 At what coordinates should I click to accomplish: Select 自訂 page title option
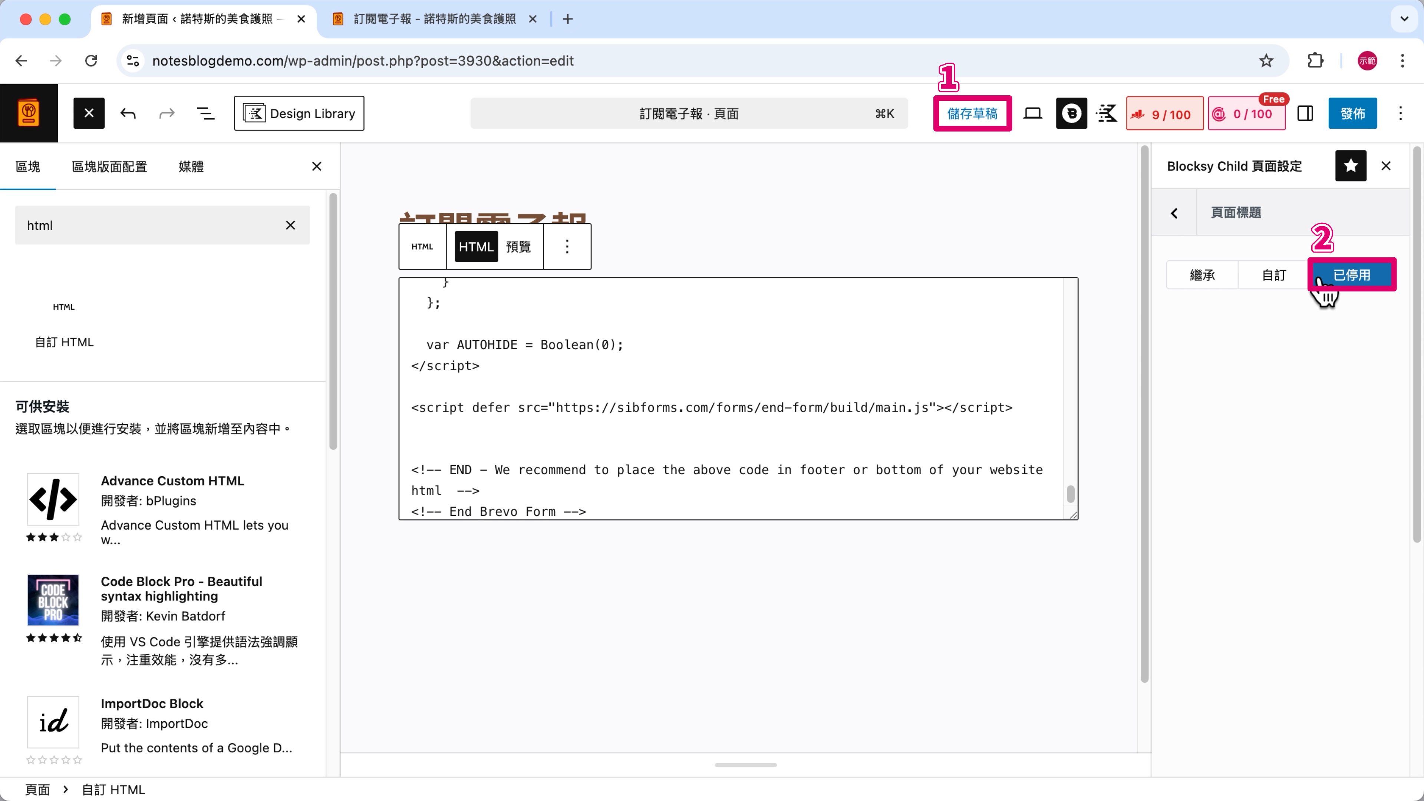[x=1274, y=275]
